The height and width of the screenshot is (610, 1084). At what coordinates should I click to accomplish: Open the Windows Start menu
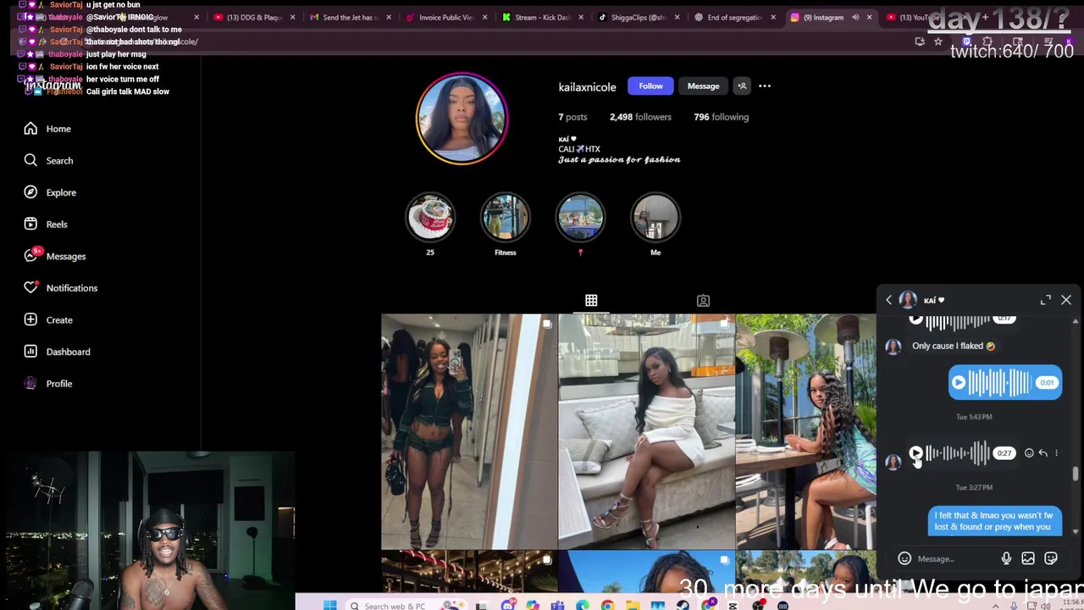329,605
